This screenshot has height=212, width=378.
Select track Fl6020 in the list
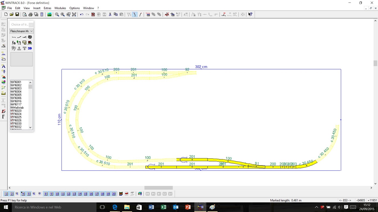(18, 111)
